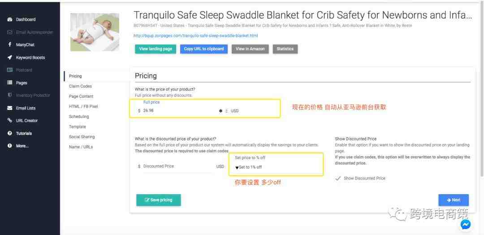The height and width of the screenshot is (235, 484).
Task: Click the baby swaddle product thumbnail
Action: [95, 32]
